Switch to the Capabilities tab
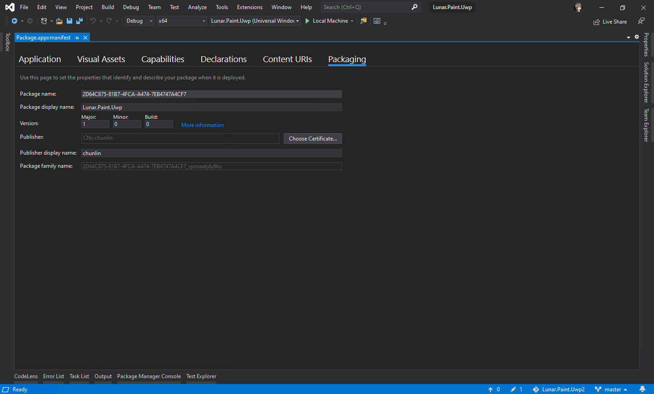The width and height of the screenshot is (654, 394). click(163, 59)
